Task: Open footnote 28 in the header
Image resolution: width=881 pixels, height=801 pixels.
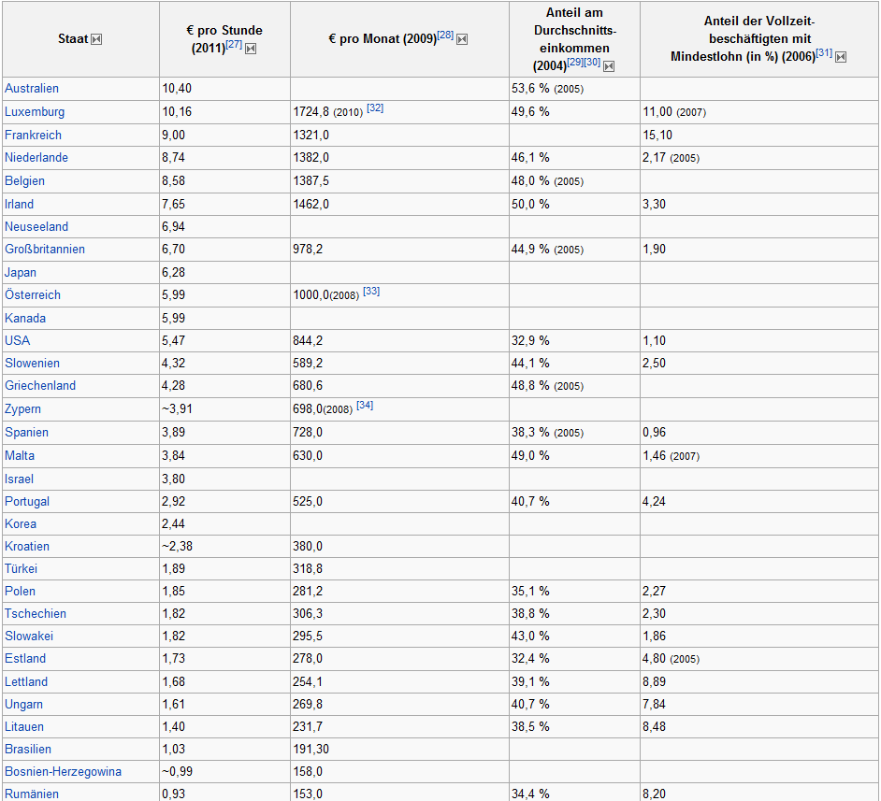Action: tap(445, 36)
